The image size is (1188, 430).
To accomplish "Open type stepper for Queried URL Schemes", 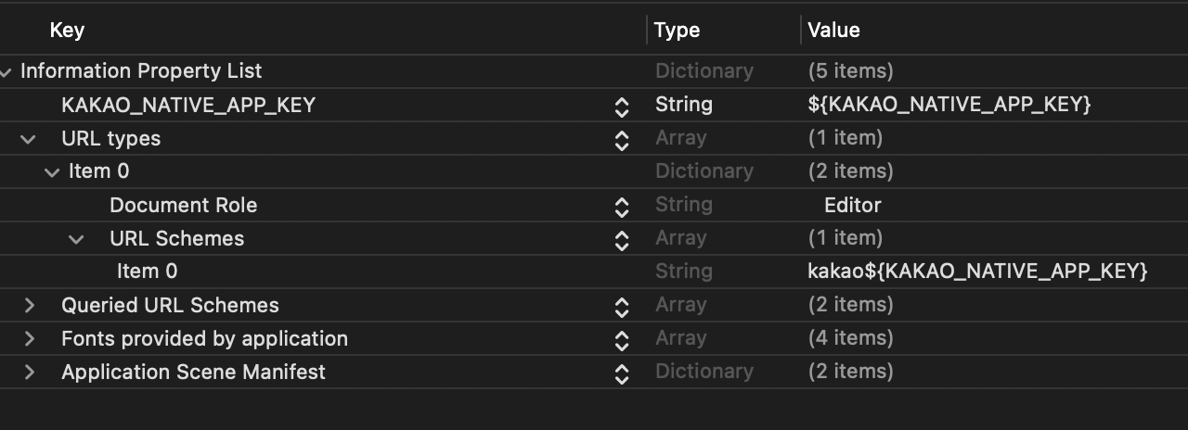I will pyautogui.click(x=622, y=306).
